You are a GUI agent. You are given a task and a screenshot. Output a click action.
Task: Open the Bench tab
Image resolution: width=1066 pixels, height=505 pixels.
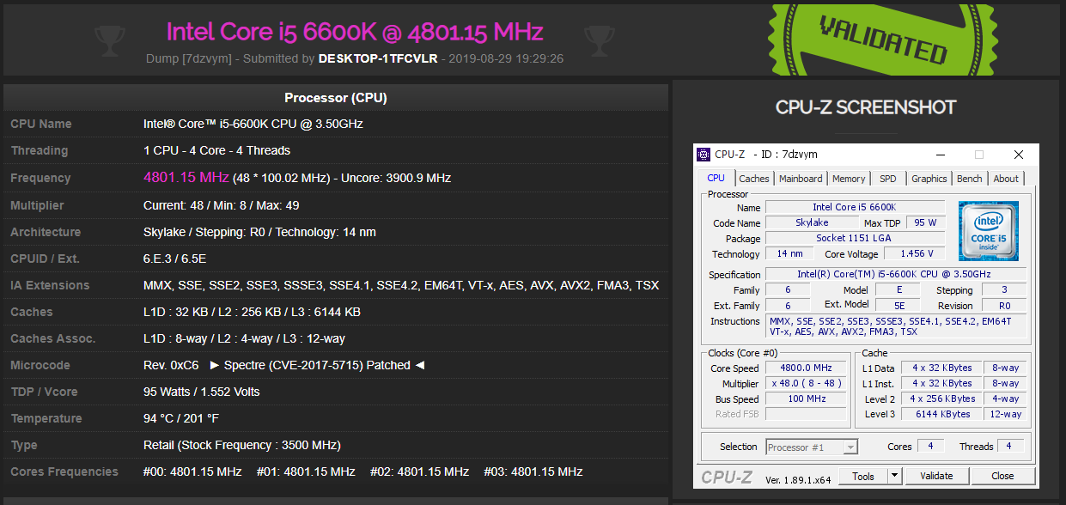pyautogui.click(x=970, y=179)
